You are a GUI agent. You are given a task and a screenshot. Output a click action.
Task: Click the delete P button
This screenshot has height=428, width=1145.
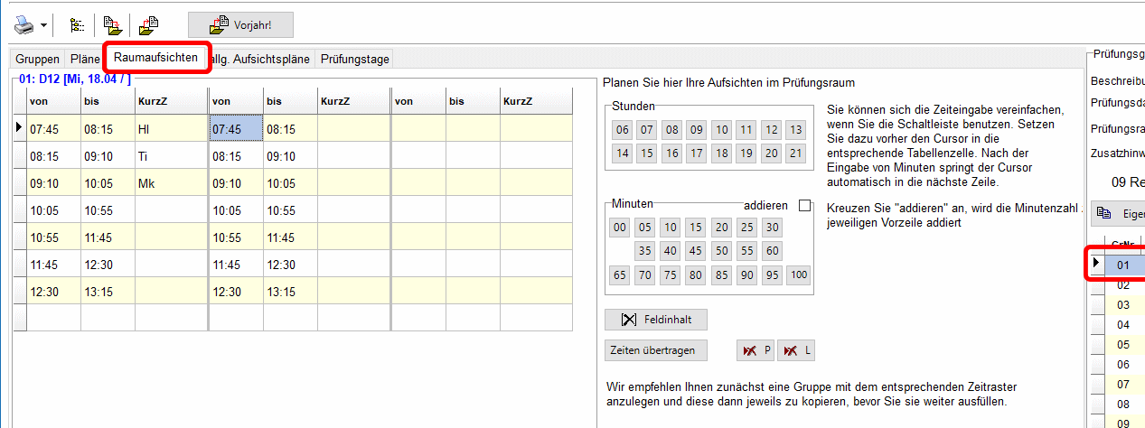pyautogui.click(x=756, y=350)
